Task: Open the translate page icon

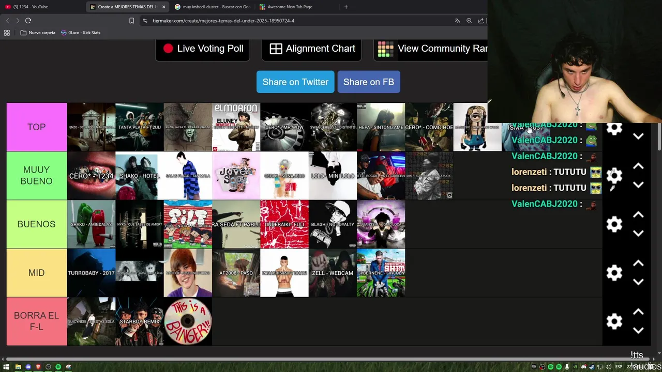Action: 457,21
